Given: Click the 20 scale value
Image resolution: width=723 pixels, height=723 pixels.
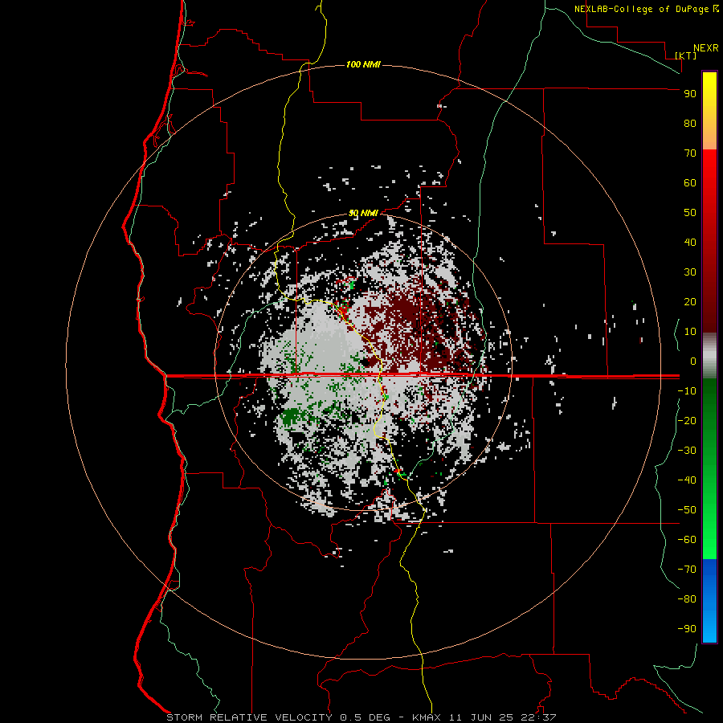Looking at the screenshot, I should (x=690, y=301).
